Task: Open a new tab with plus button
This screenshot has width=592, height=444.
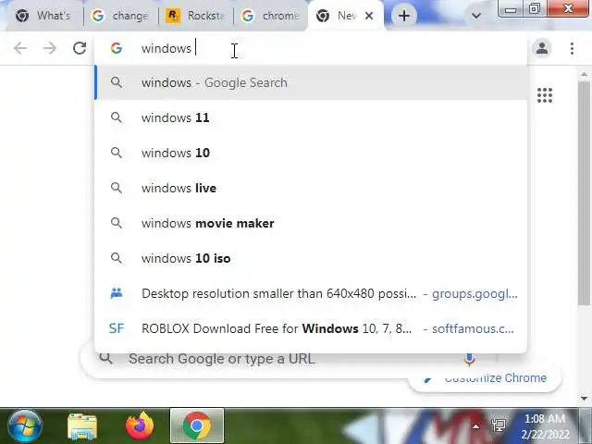Action: (404, 16)
